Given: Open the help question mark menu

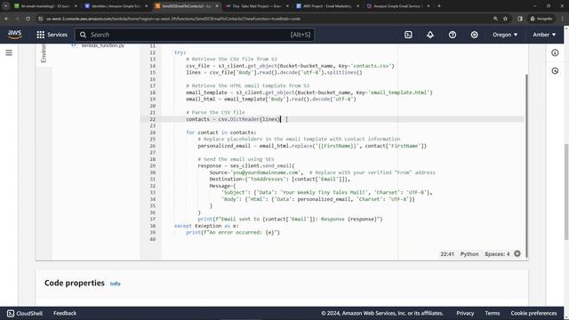Looking at the screenshot, I should click(x=453, y=35).
